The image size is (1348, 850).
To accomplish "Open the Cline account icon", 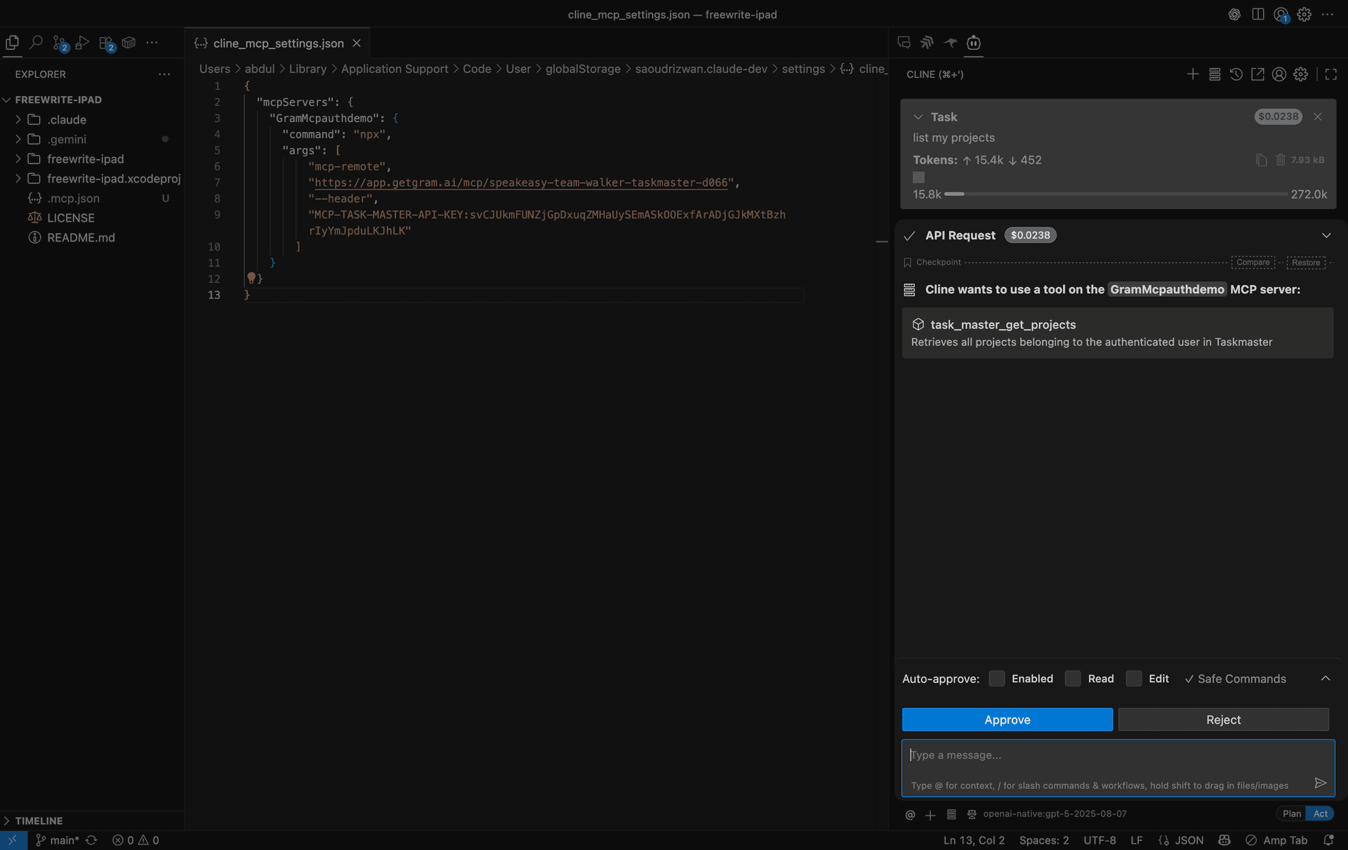I will [x=1278, y=74].
